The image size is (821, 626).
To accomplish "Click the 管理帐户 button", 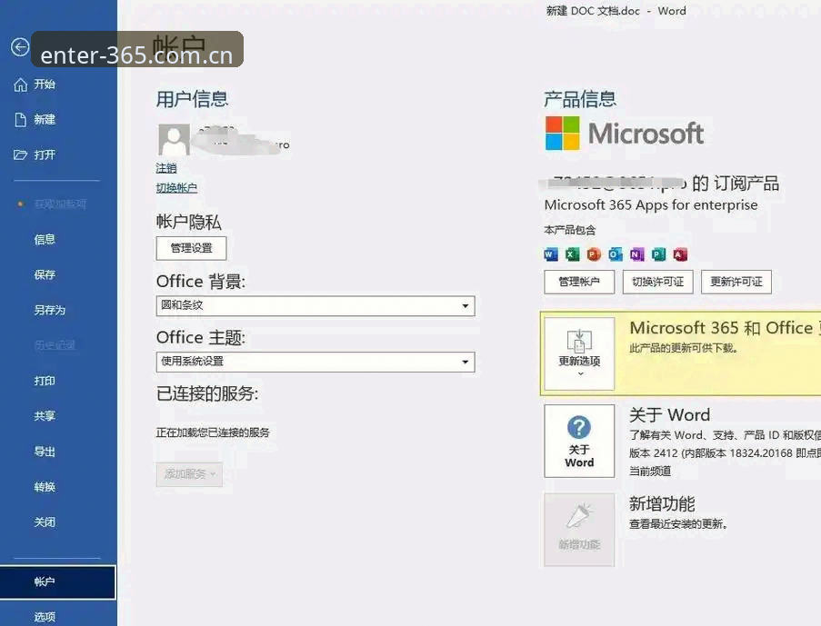I will pos(579,283).
